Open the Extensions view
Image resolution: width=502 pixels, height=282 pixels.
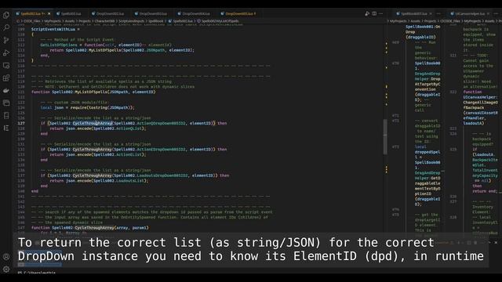(x=6, y=78)
